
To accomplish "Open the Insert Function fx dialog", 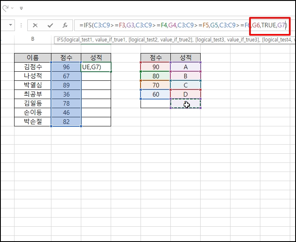I will (65, 25).
